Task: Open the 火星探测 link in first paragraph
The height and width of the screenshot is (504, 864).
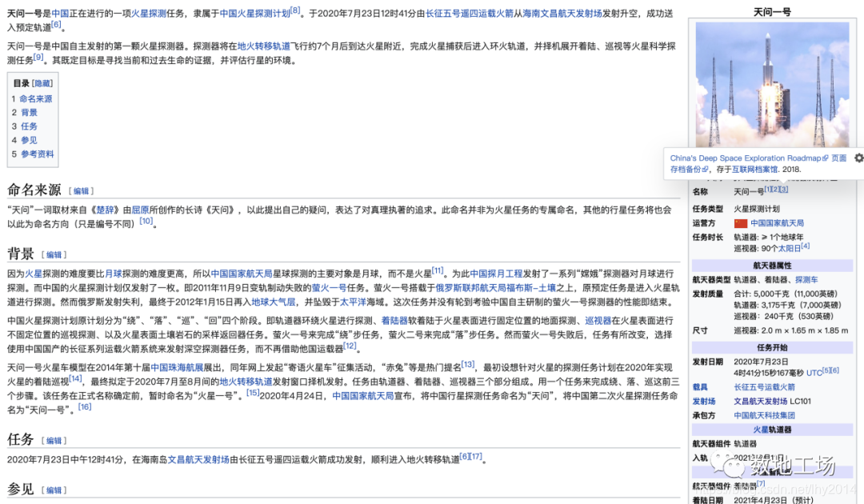Action: pos(149,14)
